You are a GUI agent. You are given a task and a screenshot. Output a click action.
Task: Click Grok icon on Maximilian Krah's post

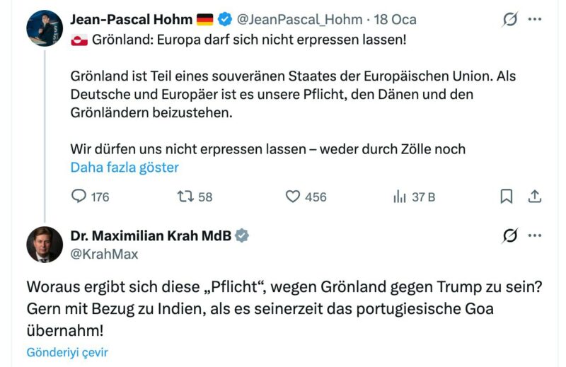509,235
